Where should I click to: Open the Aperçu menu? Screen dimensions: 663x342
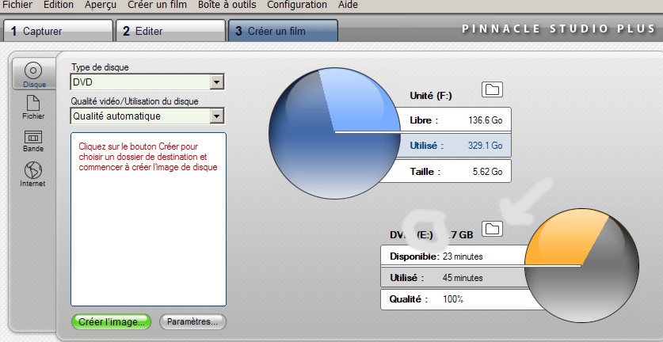[101, 5]
